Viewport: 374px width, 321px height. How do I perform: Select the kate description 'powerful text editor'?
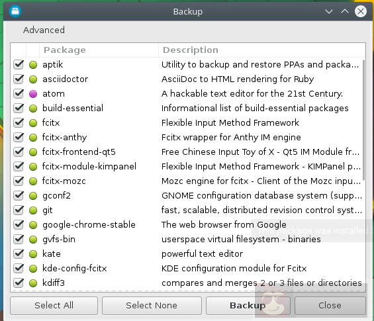(x=203, y=254)
